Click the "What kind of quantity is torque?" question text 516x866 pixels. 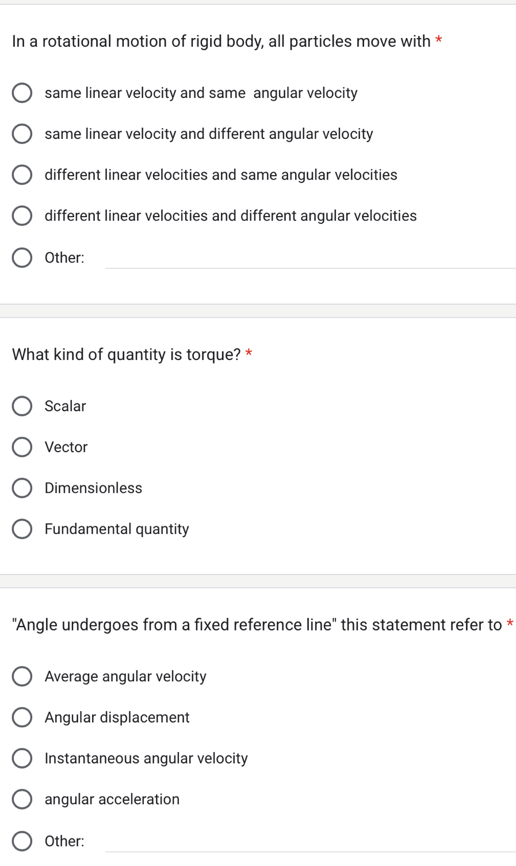click(127, 355)
